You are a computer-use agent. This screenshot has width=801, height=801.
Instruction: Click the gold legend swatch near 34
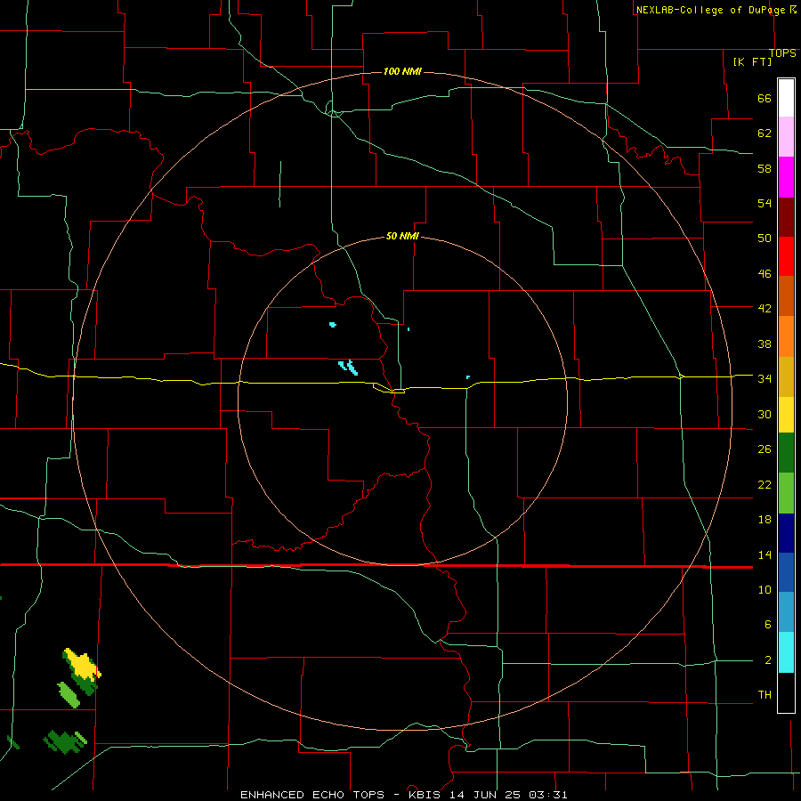point(786,377)
